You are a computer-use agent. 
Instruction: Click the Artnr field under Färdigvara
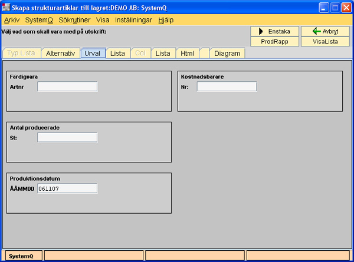click(x=67, y=87)
